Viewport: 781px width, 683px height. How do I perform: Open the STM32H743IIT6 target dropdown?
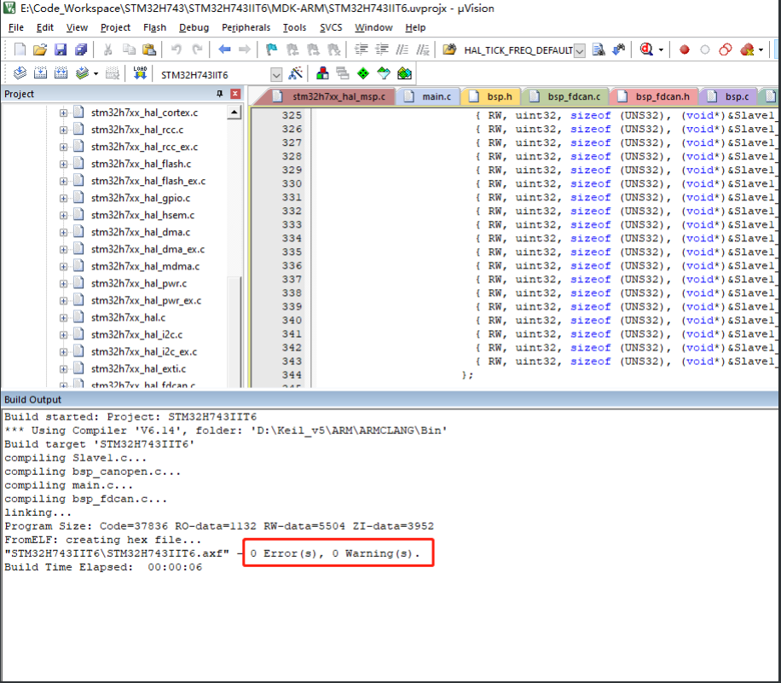coord(276,75)
